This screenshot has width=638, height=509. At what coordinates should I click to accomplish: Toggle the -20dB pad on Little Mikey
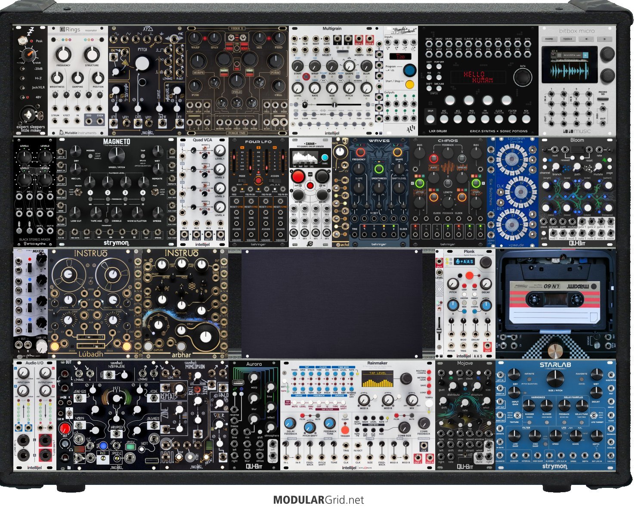[22, 69]
